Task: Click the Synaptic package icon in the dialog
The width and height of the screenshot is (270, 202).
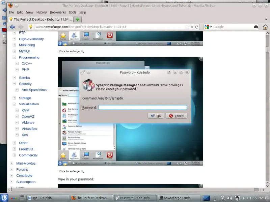Action: click(88, 85)
